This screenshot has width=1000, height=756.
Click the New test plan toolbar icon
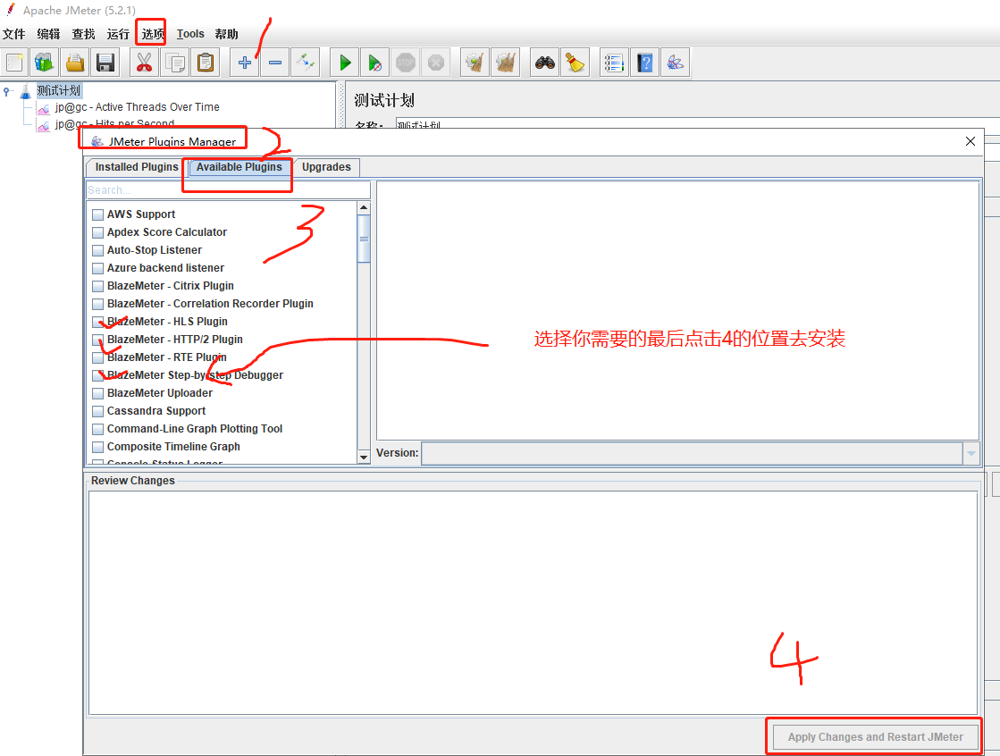[x=14, y=63]
